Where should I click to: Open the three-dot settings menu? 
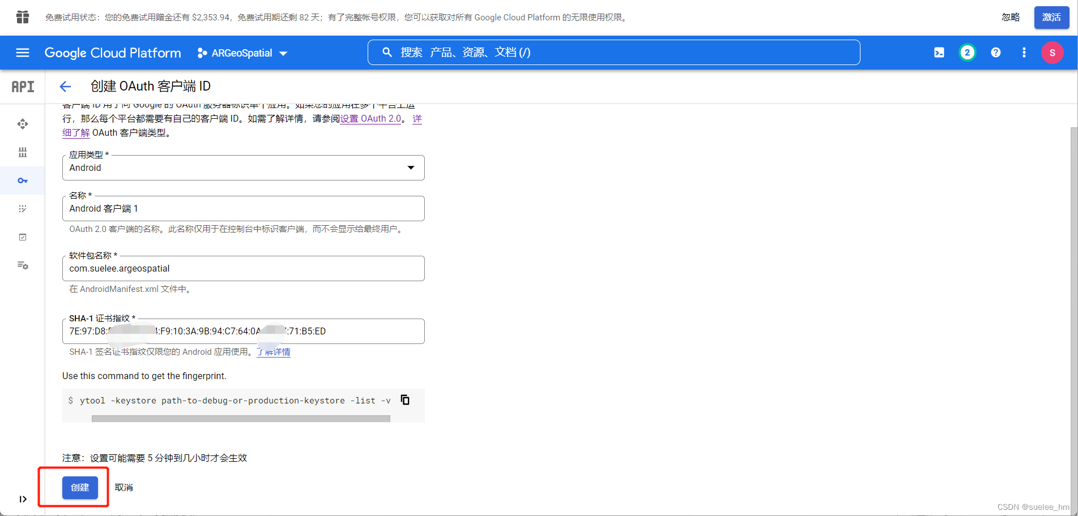(x=1024, y=53)
